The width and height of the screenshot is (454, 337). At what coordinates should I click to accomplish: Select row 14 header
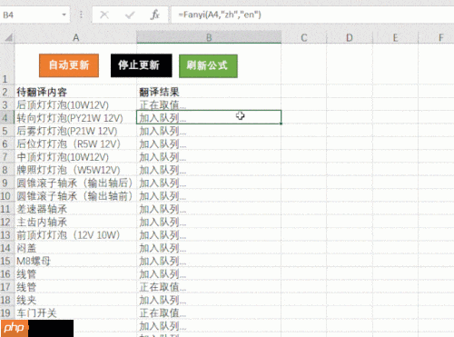(7, 248)
